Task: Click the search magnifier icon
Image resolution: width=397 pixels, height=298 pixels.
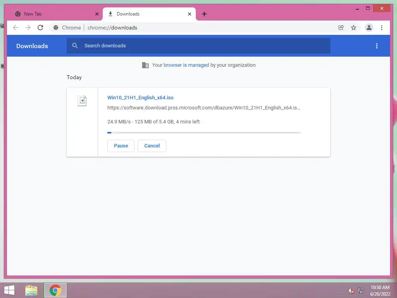Action: (x=75, y=46)
